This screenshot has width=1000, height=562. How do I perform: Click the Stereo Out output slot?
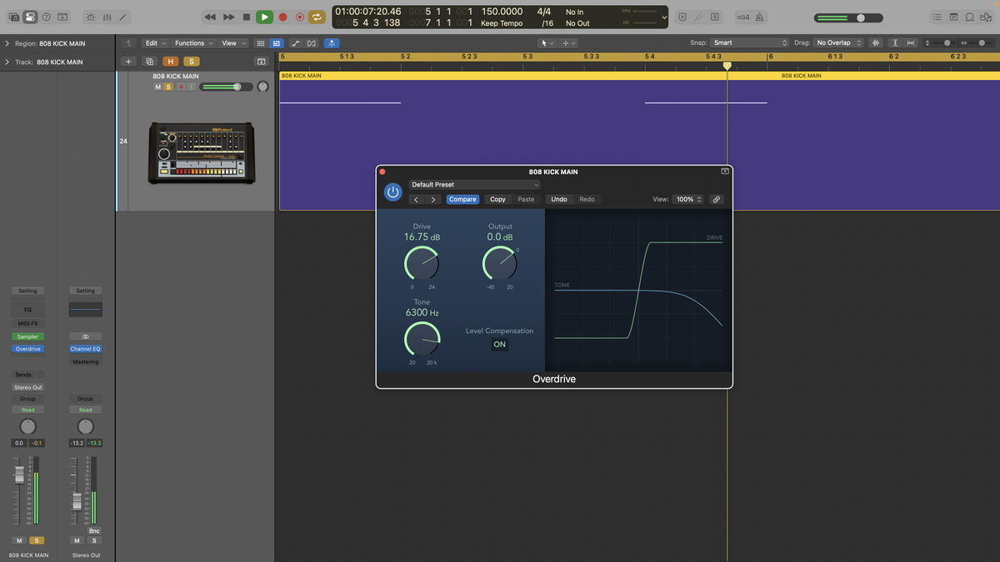tap(27, 387)
